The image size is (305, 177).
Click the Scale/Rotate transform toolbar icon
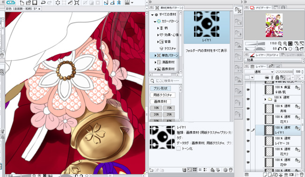click(x=77, y=3)
